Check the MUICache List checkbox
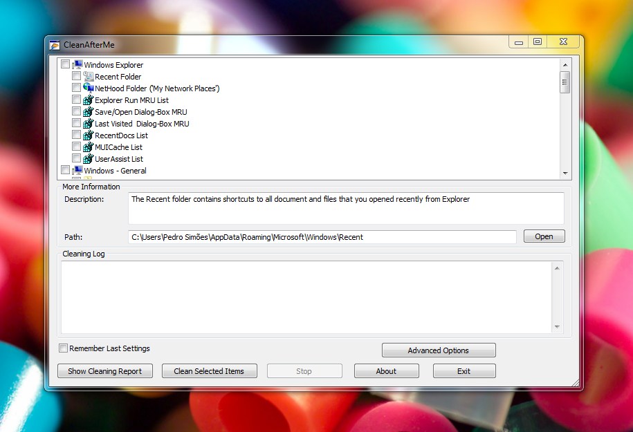 [76, 146]
